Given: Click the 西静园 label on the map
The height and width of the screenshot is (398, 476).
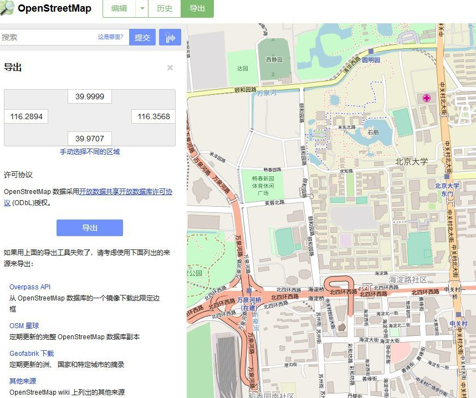Looking at the screenshot, I should [x=274, y=59].
